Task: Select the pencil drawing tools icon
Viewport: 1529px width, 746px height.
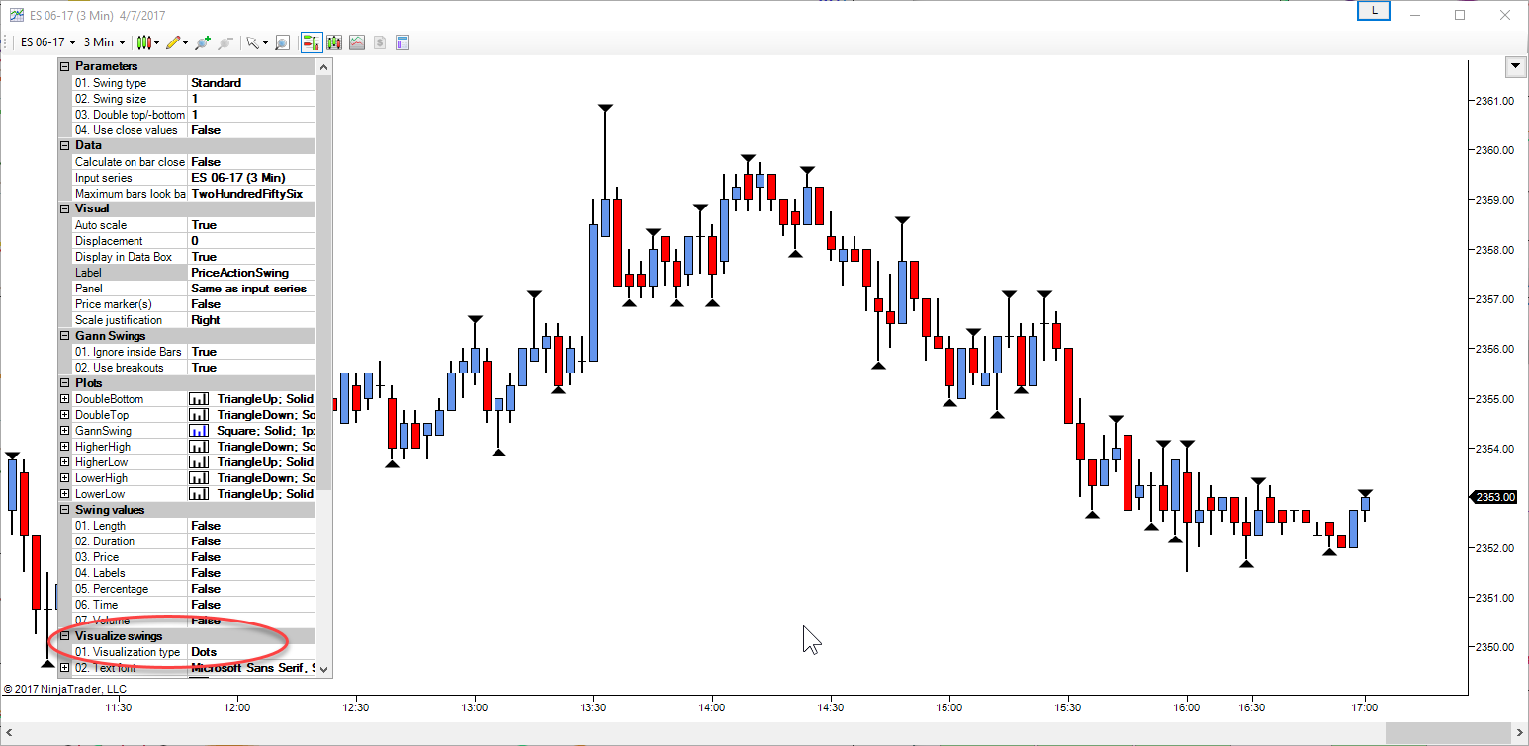Action: [x=174, y=42]
